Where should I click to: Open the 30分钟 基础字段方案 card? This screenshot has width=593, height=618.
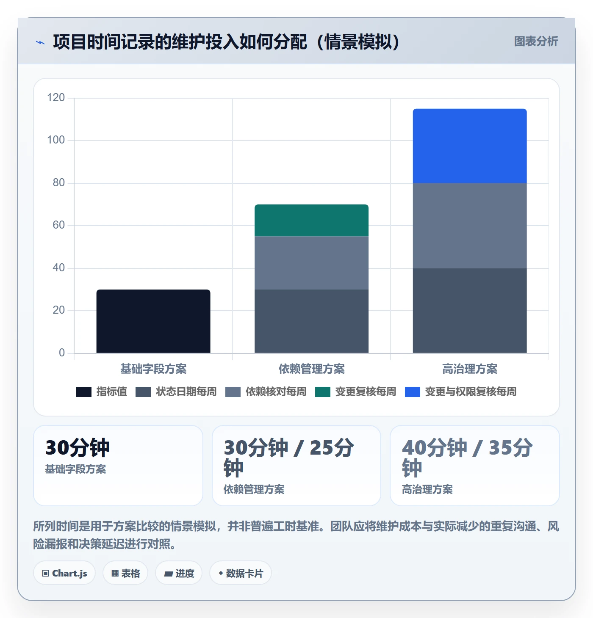click(x=118, y=466)
